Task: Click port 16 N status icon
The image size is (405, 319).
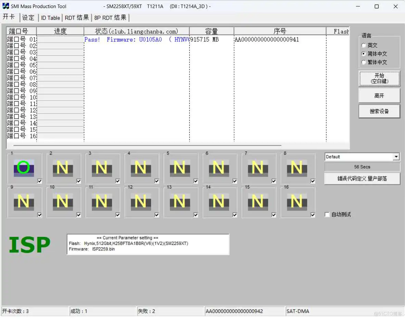Action: [297, 202]
